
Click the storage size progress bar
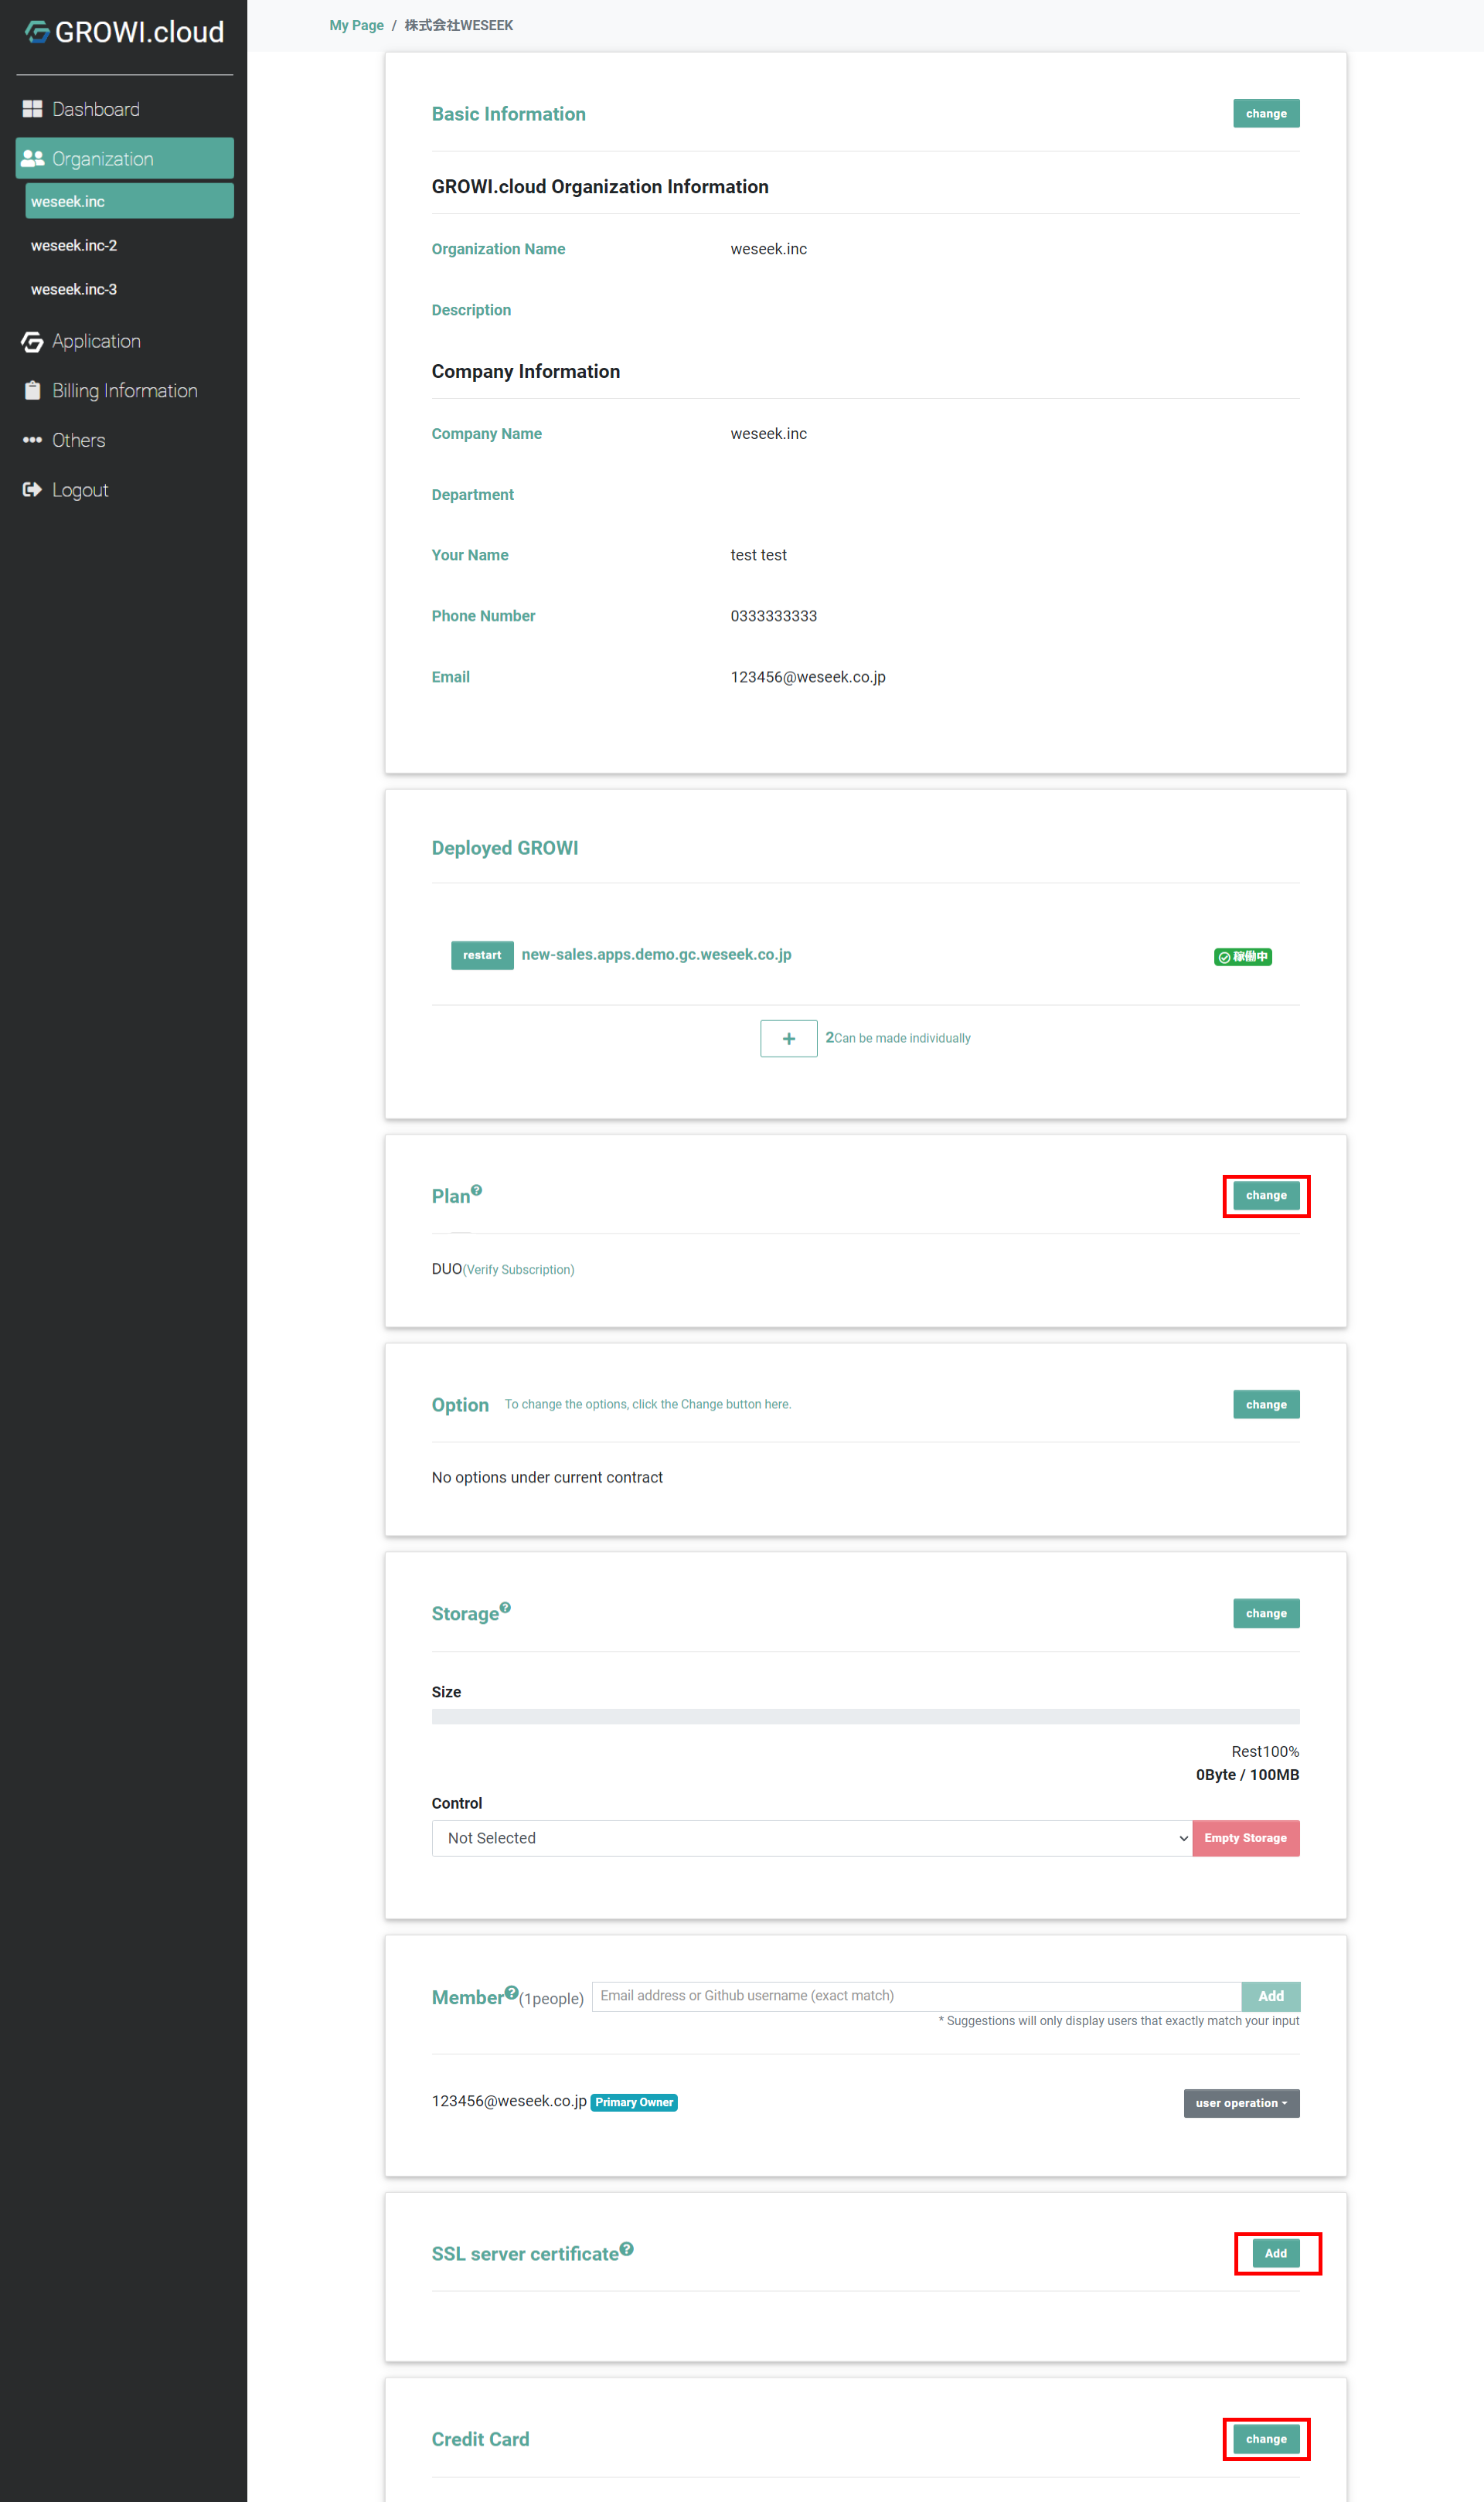click(x=865, y=1716)
